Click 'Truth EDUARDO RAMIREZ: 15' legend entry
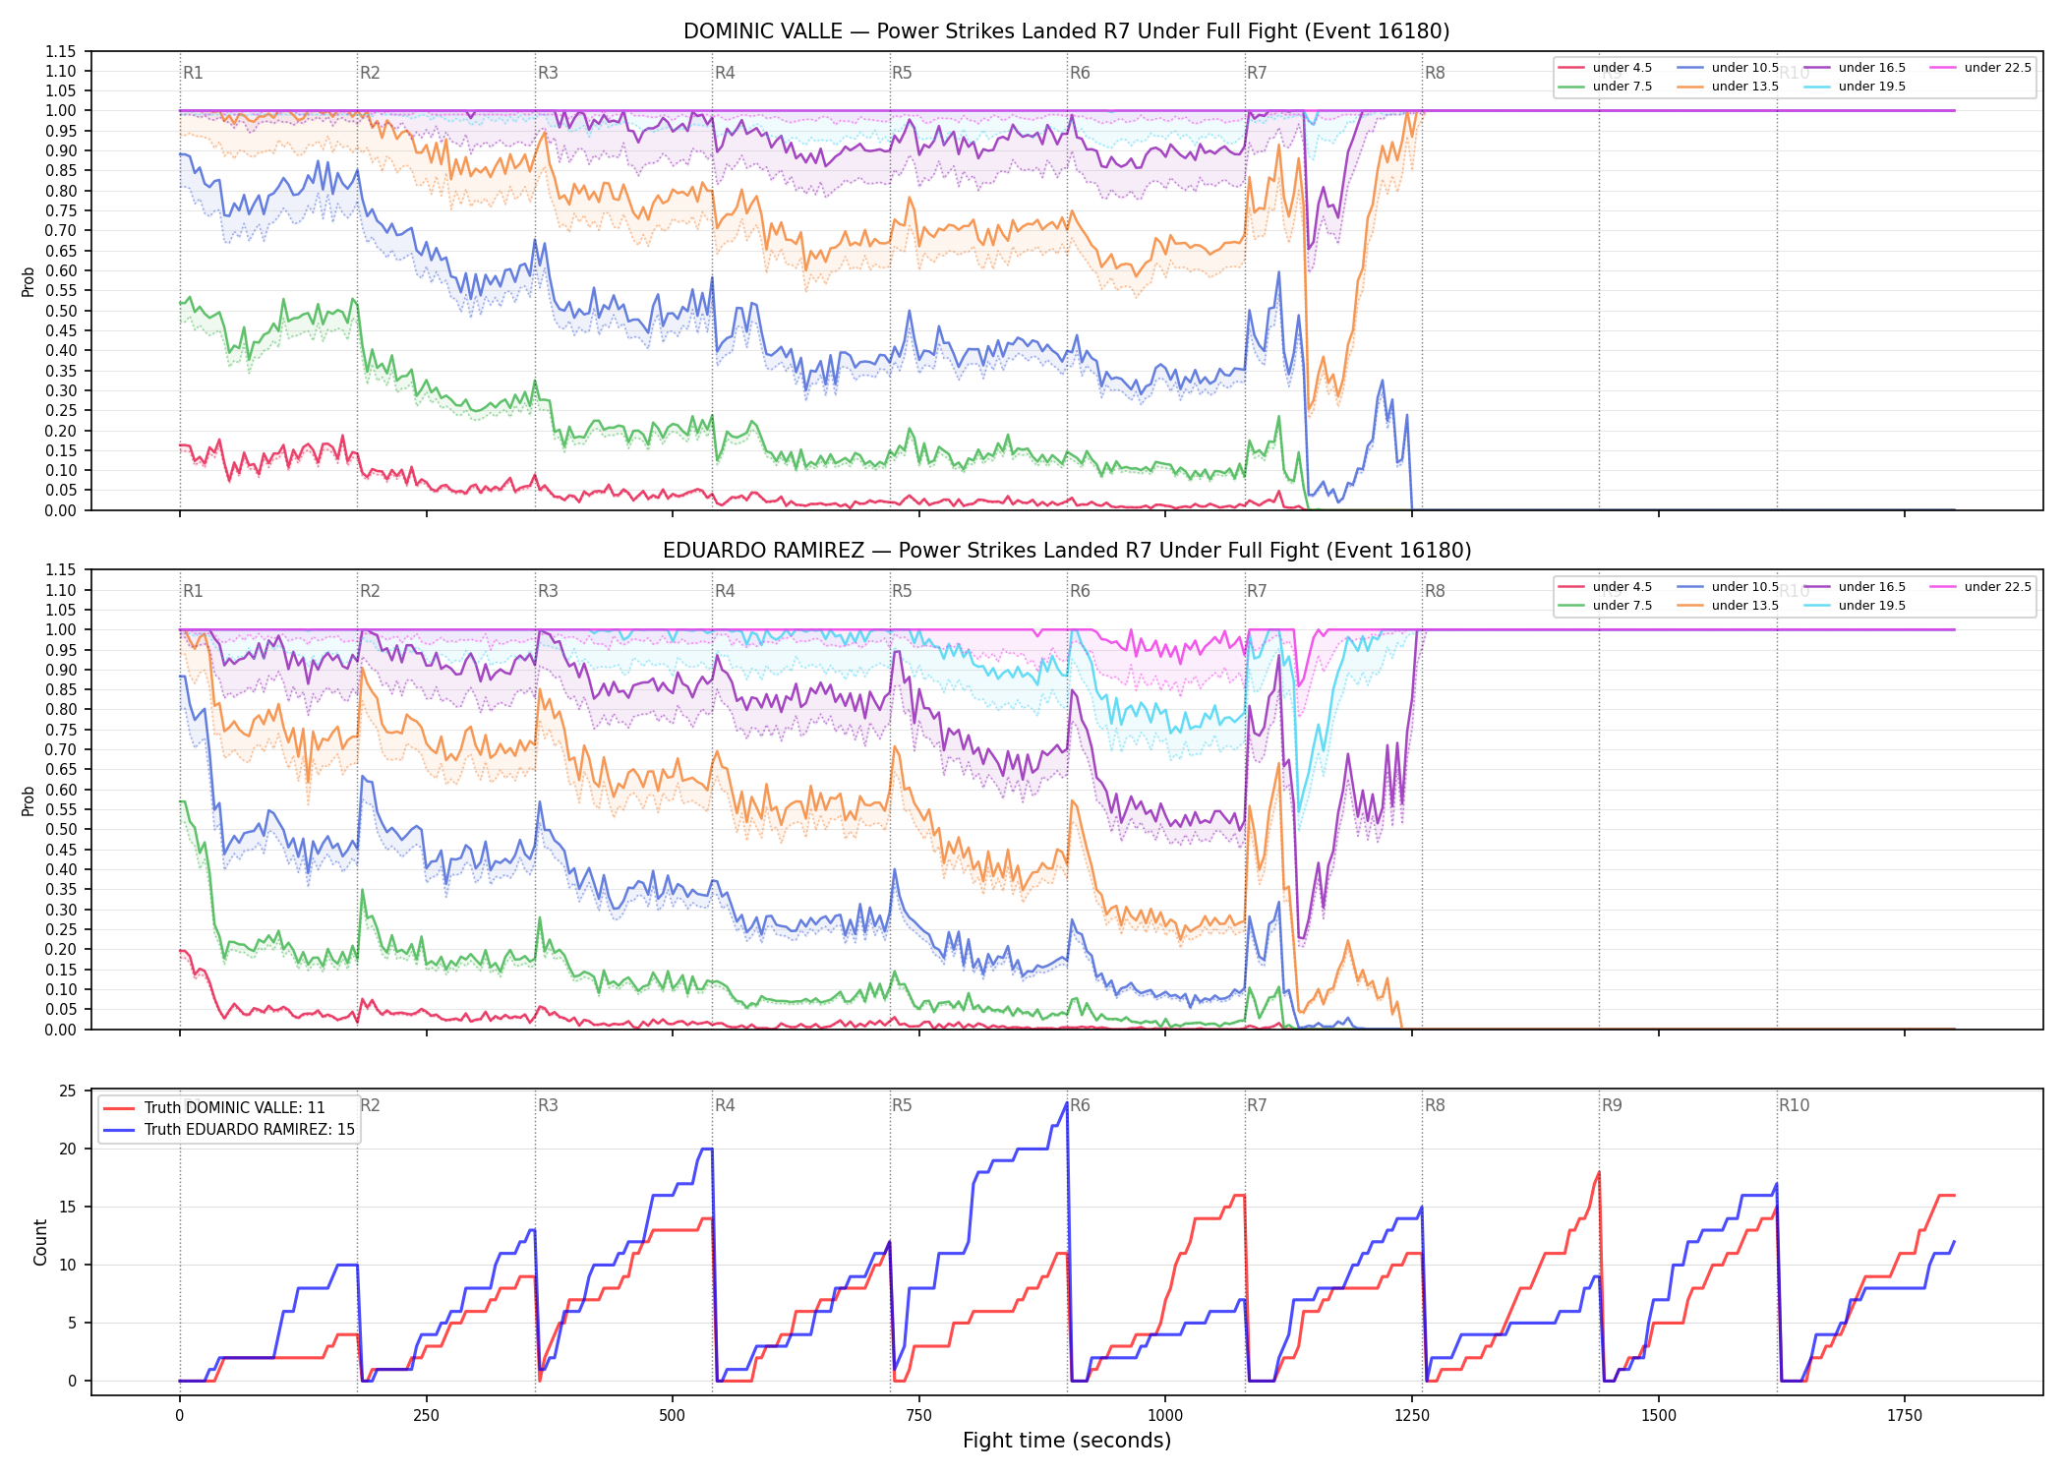This screenshot has height=1475, width=2065. click(x=228, y=1130)
